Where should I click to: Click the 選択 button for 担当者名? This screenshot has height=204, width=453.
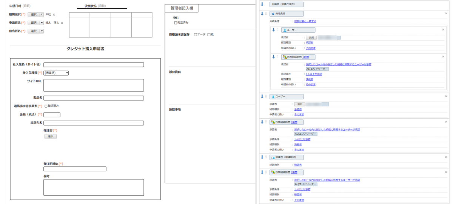tap(34, 31)
